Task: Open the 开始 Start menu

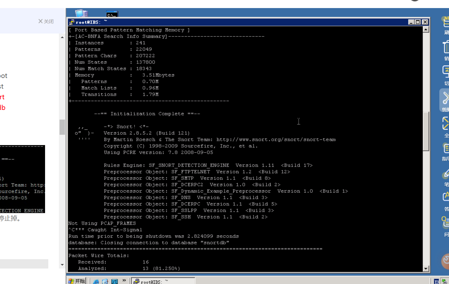Action: [x=77, y=281]
